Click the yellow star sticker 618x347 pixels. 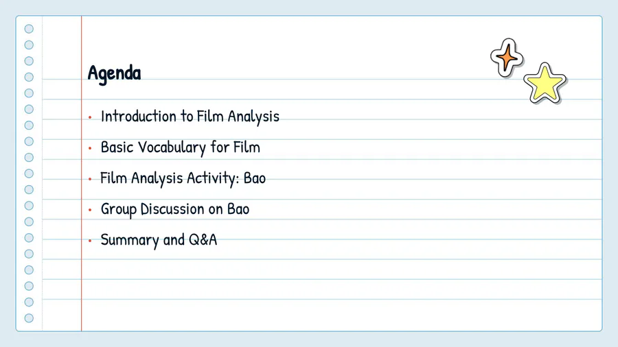pyautogui.click(x=545, y=84)
